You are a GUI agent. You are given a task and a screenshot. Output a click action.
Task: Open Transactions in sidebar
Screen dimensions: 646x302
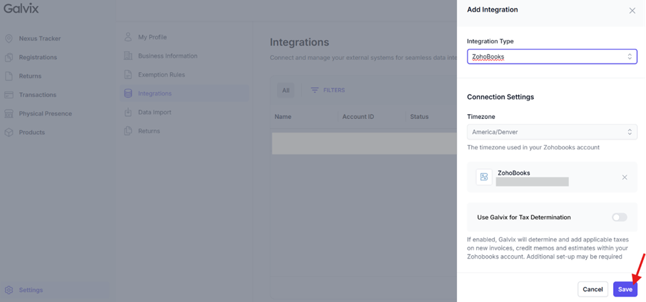[x=38, y=95]
